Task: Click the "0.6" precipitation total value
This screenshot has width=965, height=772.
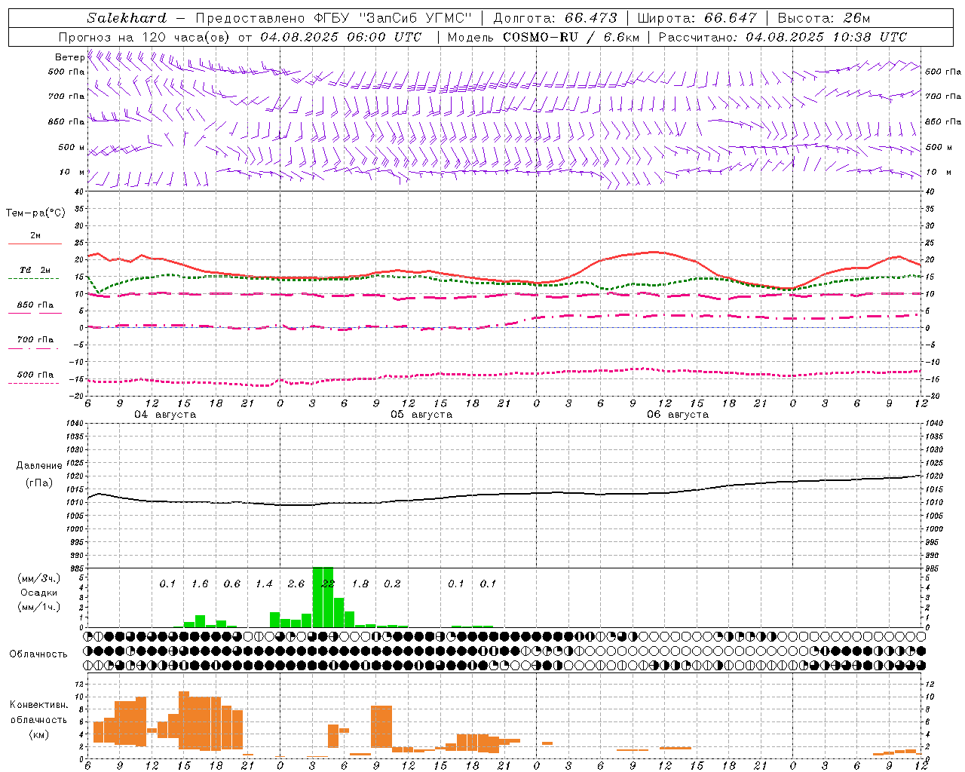Action: coord(232,584)
